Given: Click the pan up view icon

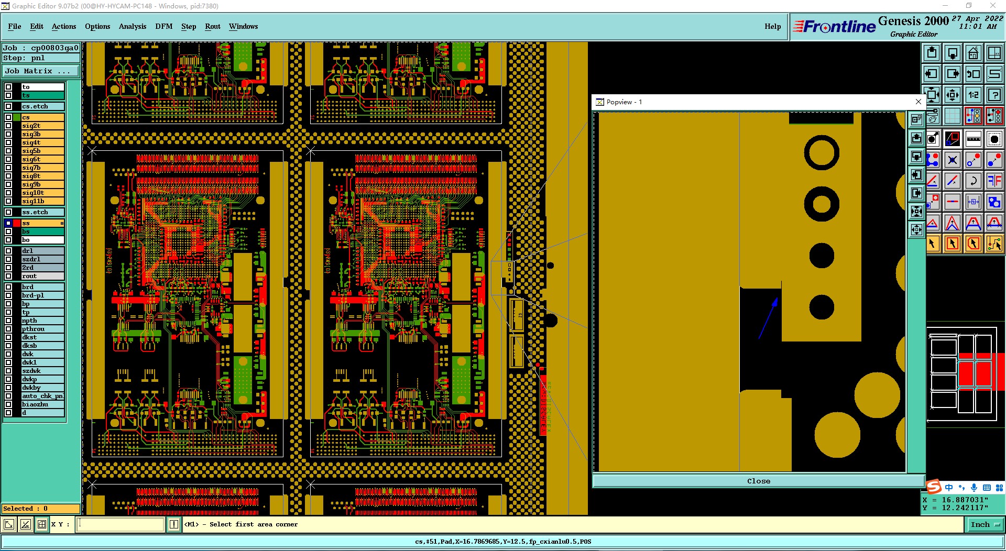Looking at the screenshot, I should point(932,53).
